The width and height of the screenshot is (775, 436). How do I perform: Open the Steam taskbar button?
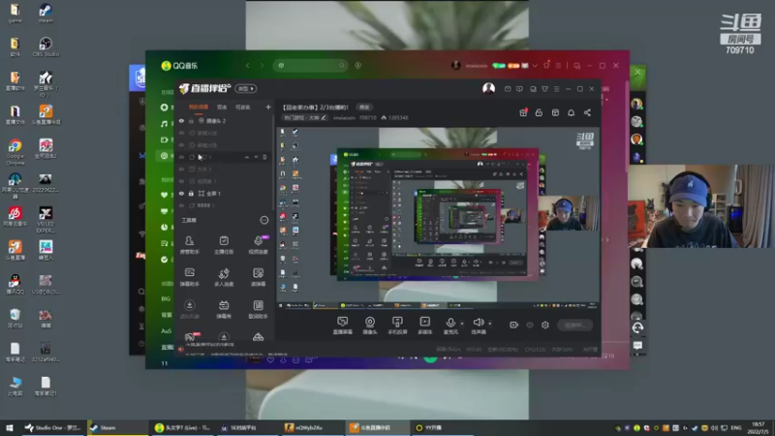click(117, 427)
